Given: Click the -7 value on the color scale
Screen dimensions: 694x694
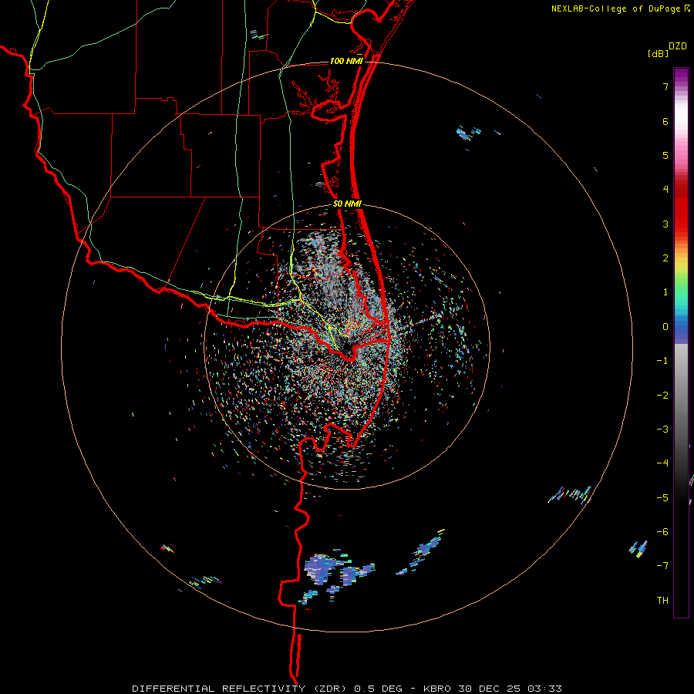Looking at the screenshot, I should 662,566.
